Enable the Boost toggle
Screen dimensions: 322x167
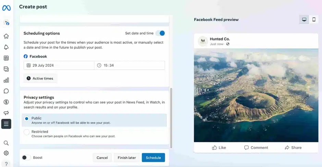click(x=26, y=158)
